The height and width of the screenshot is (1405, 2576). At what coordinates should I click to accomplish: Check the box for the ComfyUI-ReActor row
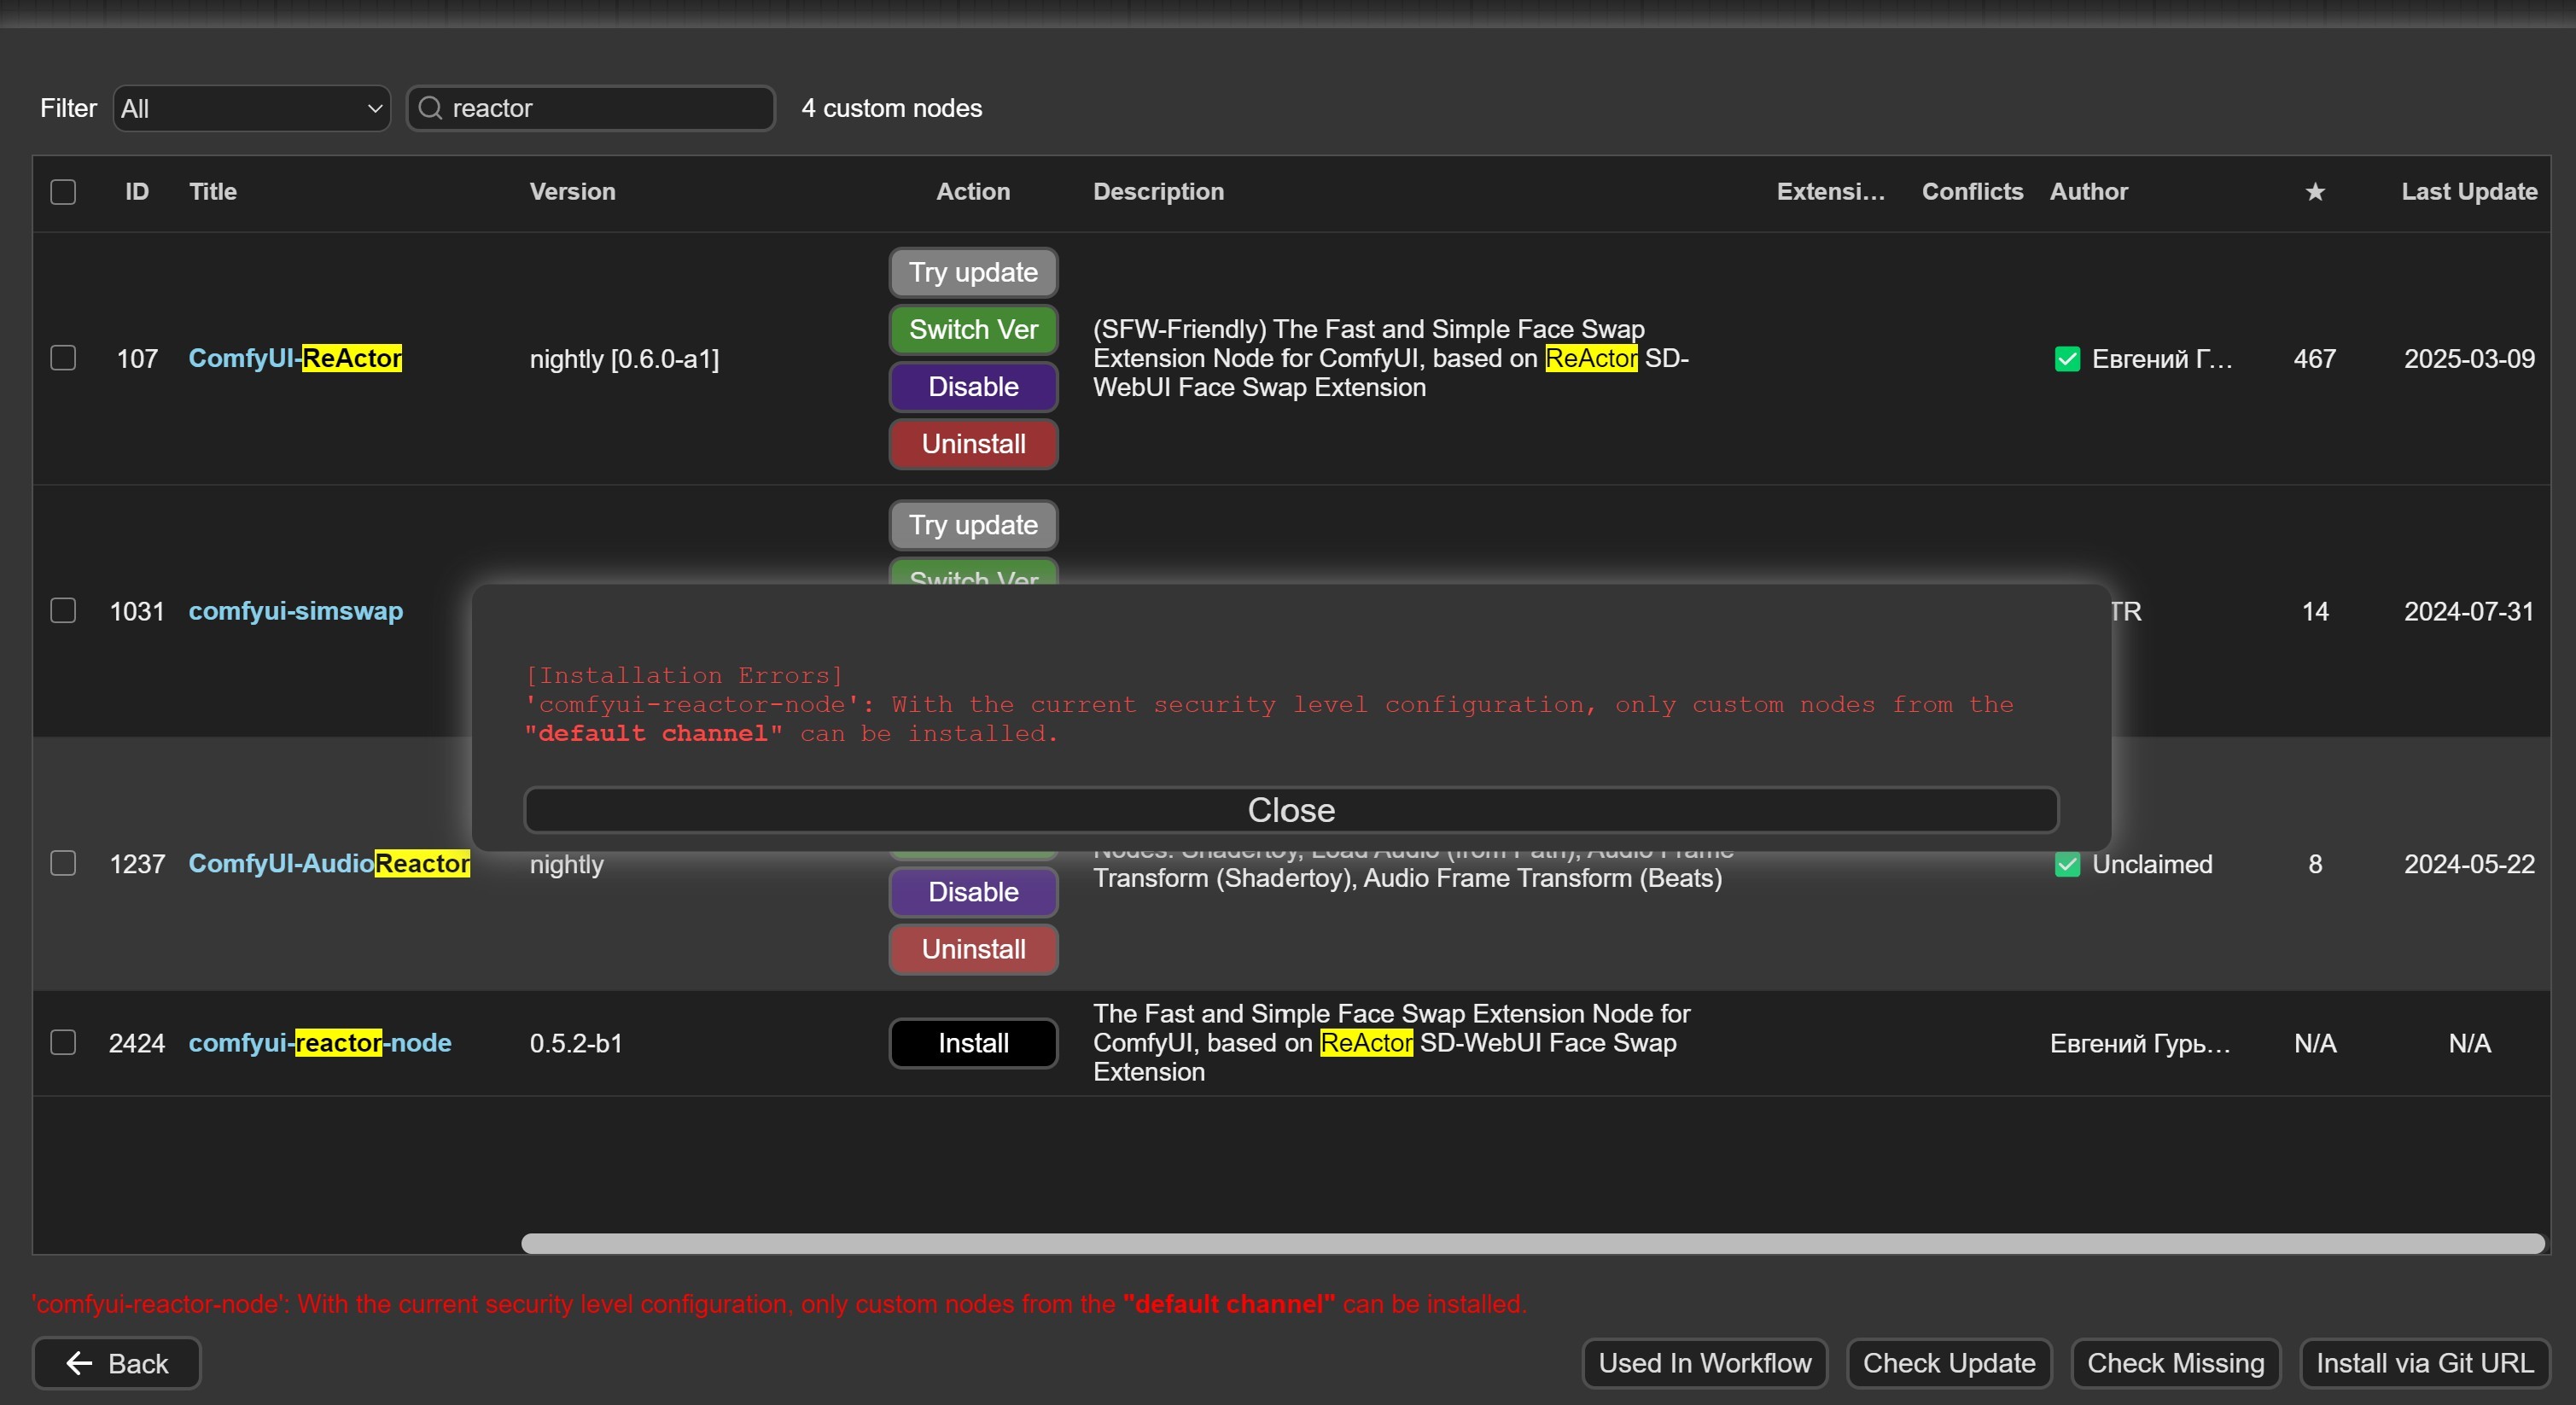click(63, 358)
